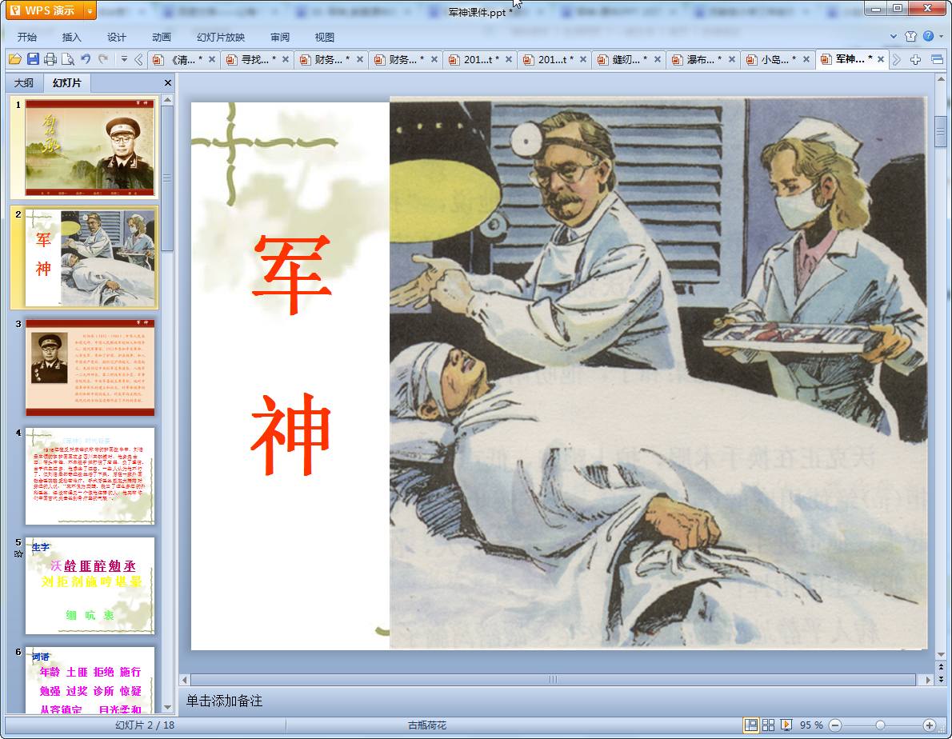Screen dimensions: 952x739
Task: Open the tab list window icon
Action: pos(937,59)
